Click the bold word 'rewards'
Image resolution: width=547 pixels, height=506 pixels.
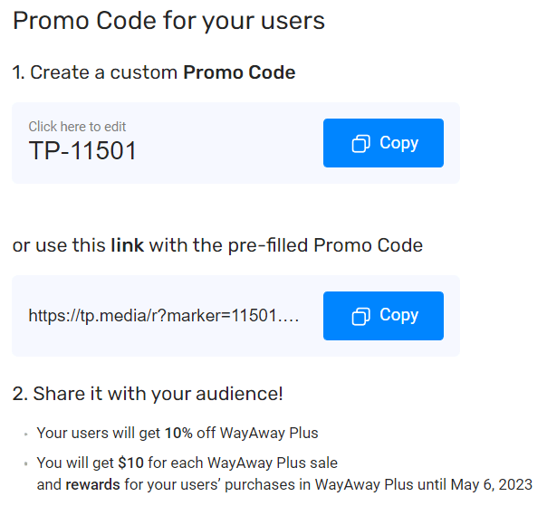tap(92, 484)
